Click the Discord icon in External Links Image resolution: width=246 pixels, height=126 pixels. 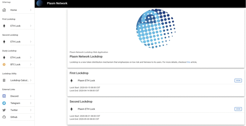coord(4,96)
